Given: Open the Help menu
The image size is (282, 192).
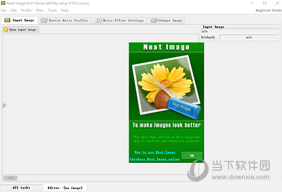Looking at the screenshot, I should pyautogui.click(x=65, y=10).
